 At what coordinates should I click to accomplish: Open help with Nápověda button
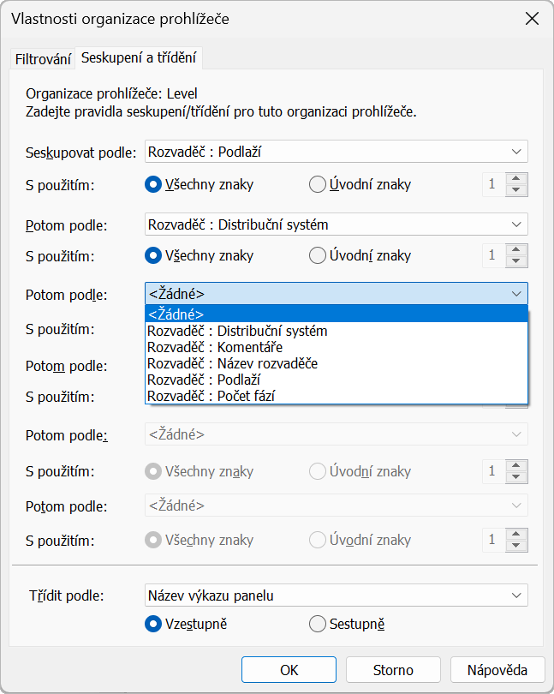point(497,670)
